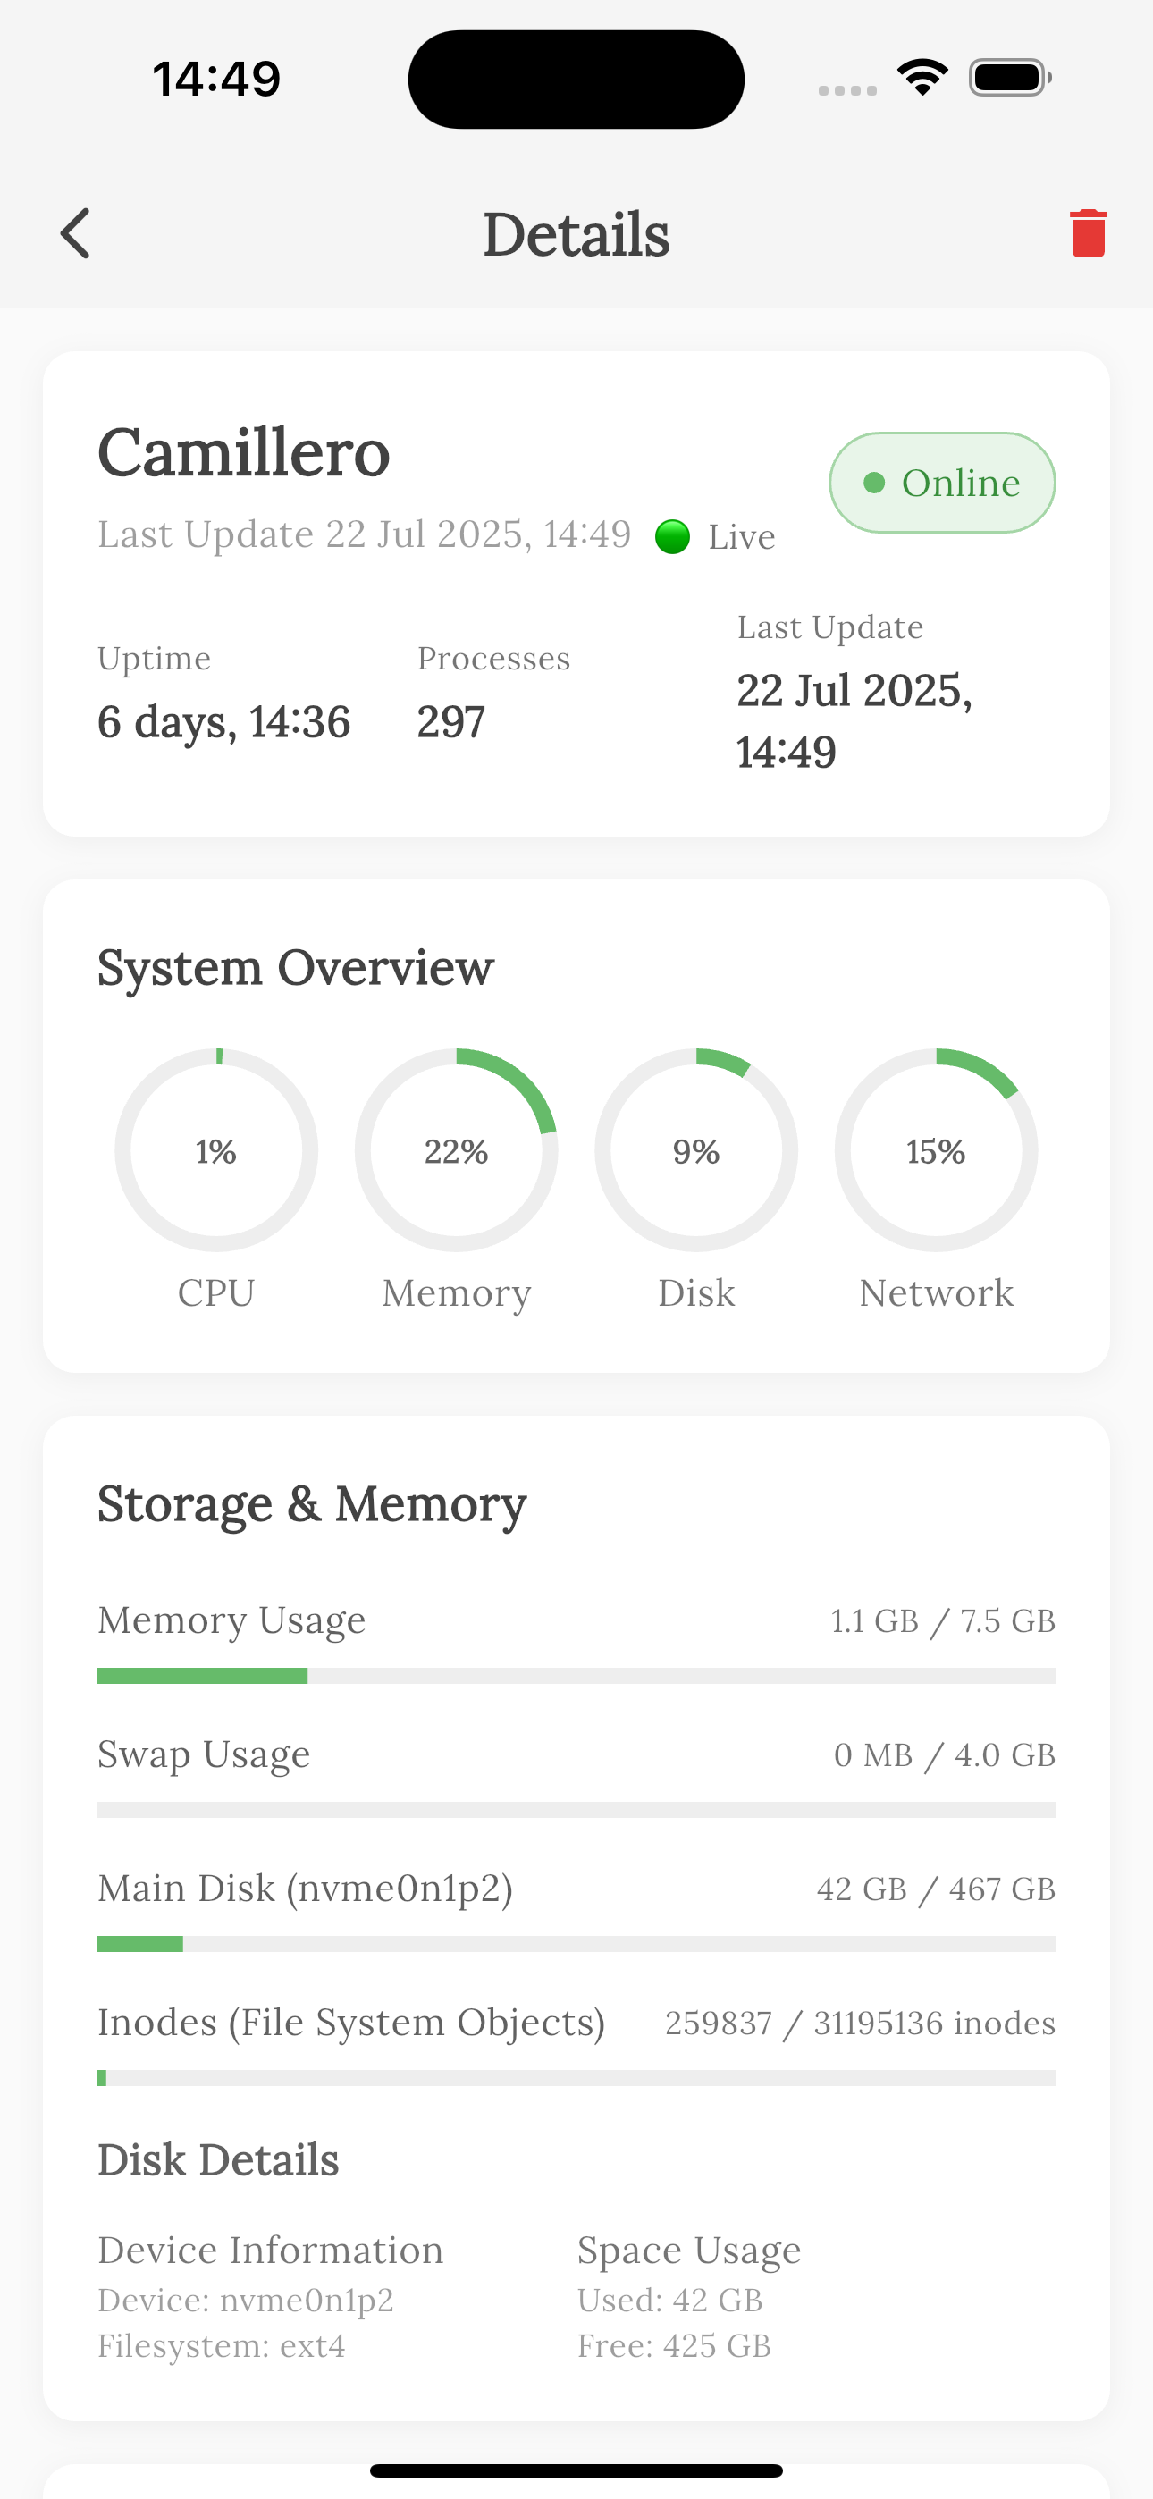Tap the back arrow icon
Screen dimensions: 1153x2499
[x=75, y=234]
